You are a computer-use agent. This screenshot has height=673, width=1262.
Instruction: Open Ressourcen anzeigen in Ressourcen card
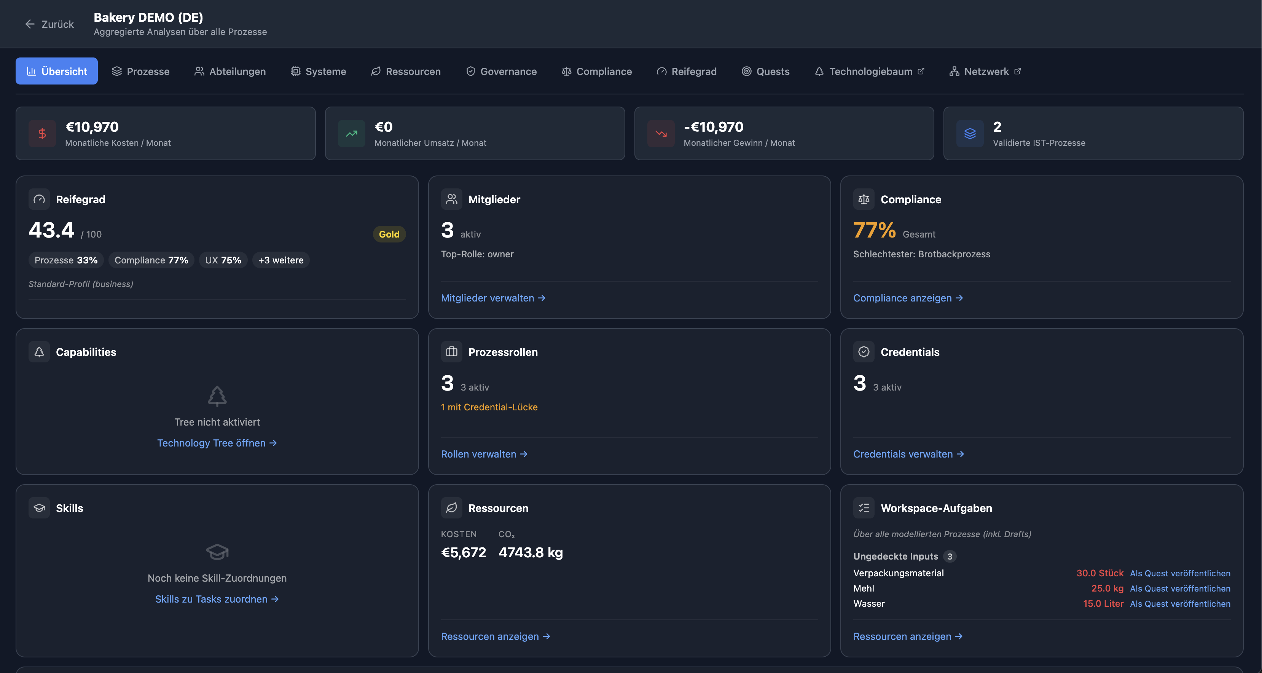point(495,636)
